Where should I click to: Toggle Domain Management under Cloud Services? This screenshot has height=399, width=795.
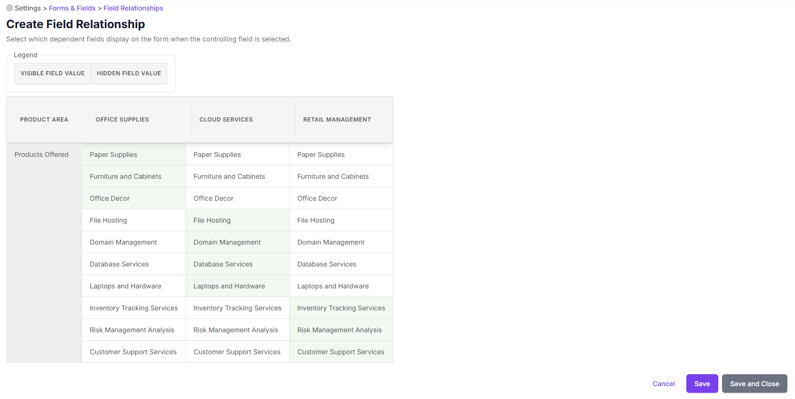pyautogui.click(x=237, y=242)
